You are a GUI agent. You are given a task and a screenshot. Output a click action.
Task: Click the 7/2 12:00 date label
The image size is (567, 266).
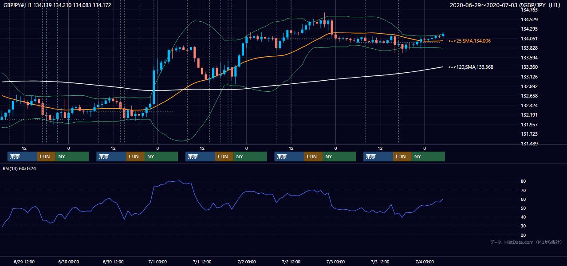click(291, 262)
